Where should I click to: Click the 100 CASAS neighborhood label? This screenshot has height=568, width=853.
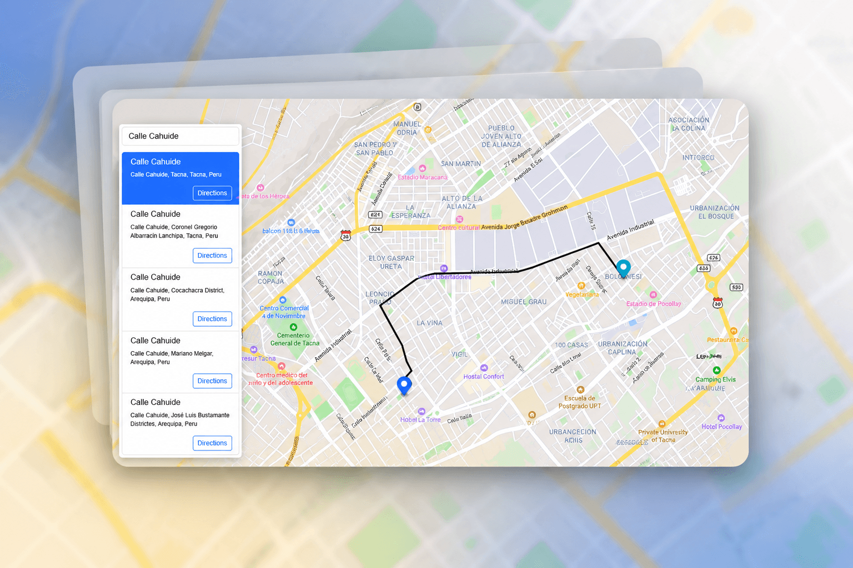571,345
